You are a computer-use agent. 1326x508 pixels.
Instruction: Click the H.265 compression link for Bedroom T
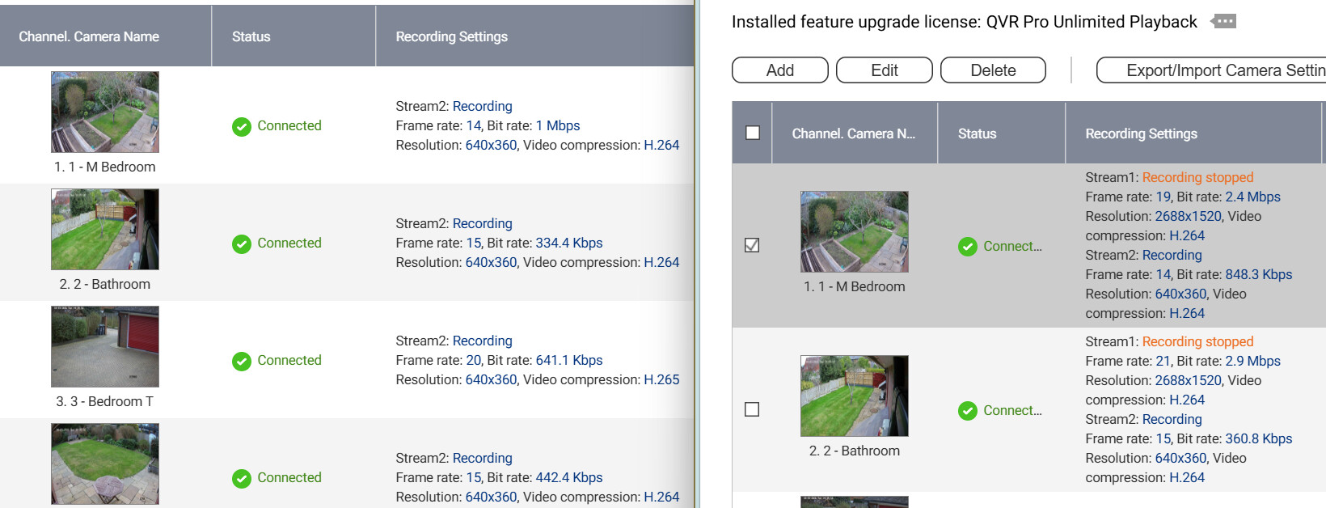pyautogui.click(x=661, y=379)
